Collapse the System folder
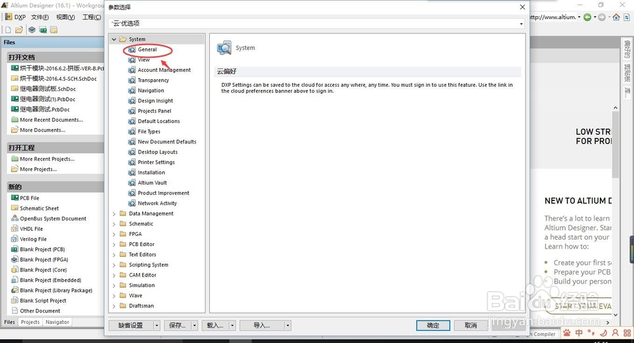The width and height of the screenshot is (634, 343). tap(114, 39)
